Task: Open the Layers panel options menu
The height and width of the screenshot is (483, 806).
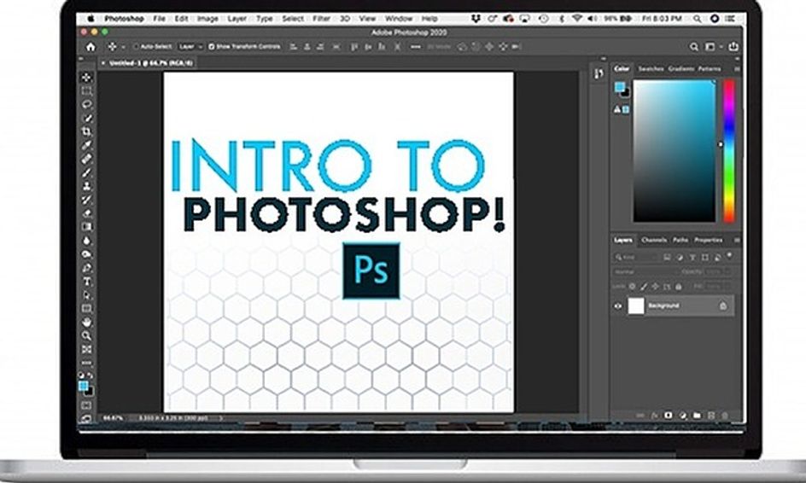Action: pyautogui.click(x=737, y=240)
